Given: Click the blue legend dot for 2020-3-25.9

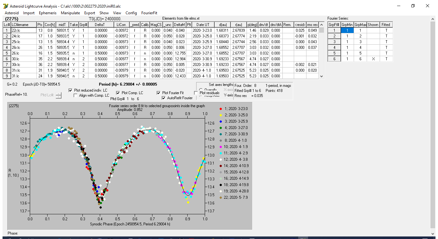Looking at the screenshot, I should point(221,121).
